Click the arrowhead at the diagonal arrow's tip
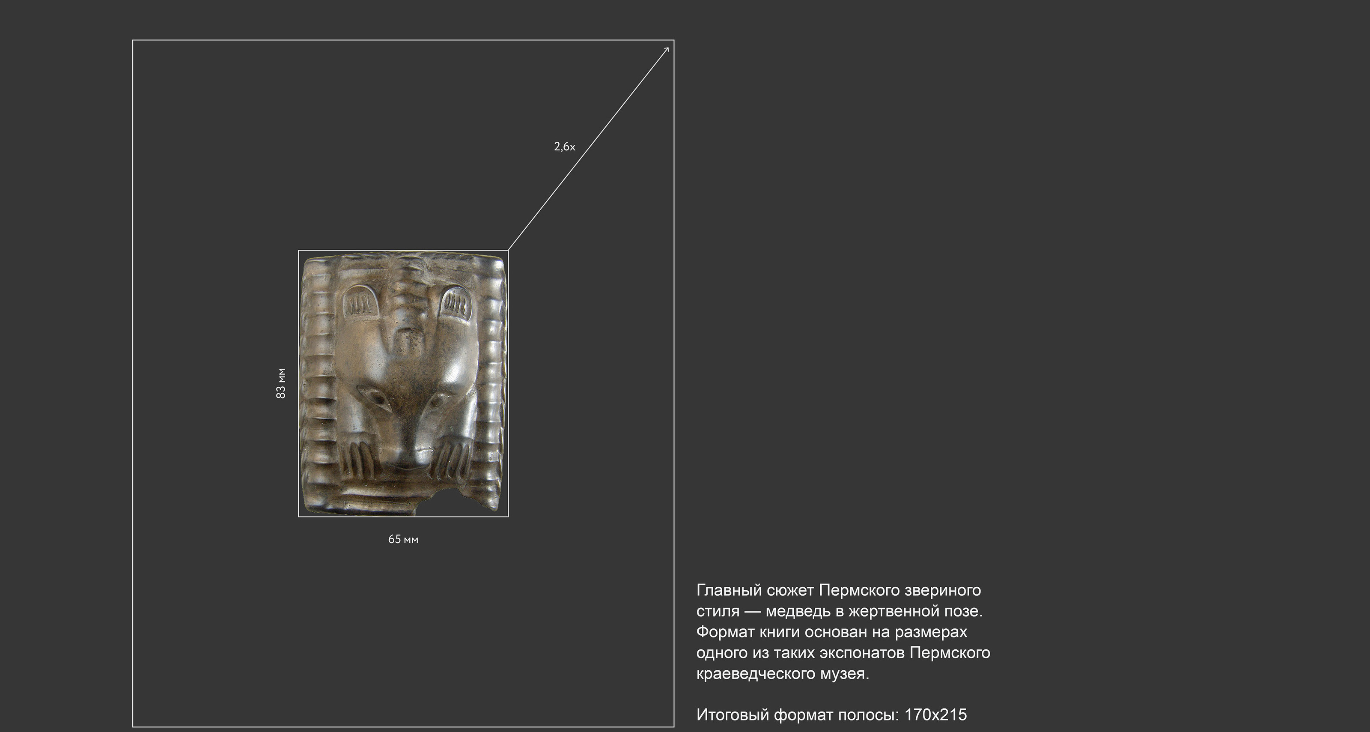The image size is (1370, 732). [667, 49]
